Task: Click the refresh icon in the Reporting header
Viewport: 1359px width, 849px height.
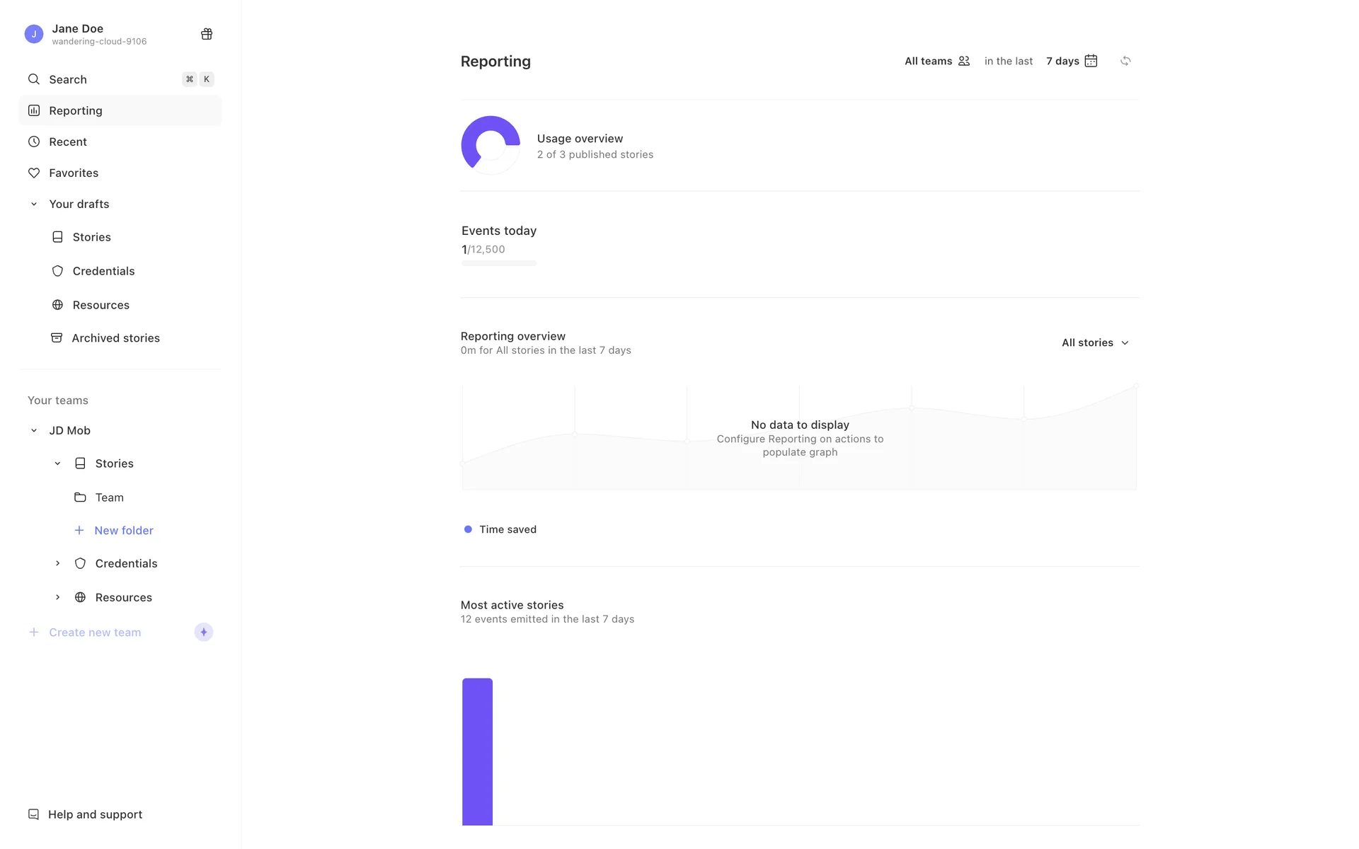Action: [1125, 61]
